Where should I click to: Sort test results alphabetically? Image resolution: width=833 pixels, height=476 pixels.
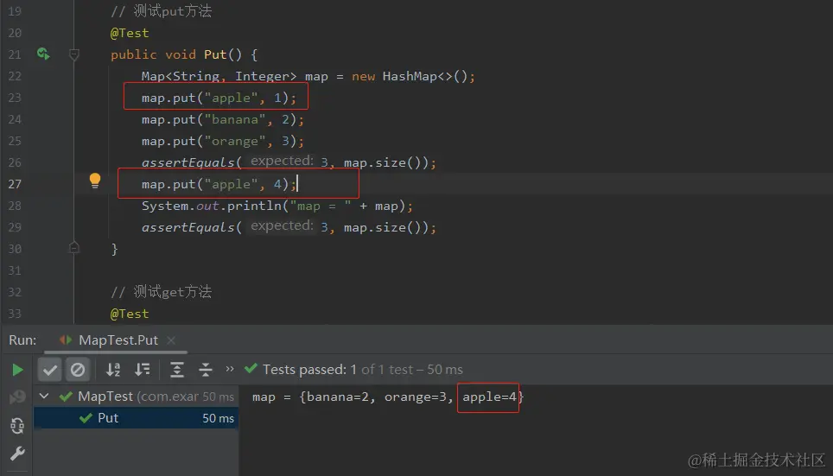113,370
